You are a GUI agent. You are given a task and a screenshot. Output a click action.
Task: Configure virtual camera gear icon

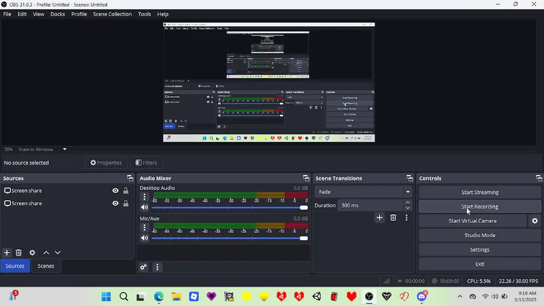click(535, 221)
